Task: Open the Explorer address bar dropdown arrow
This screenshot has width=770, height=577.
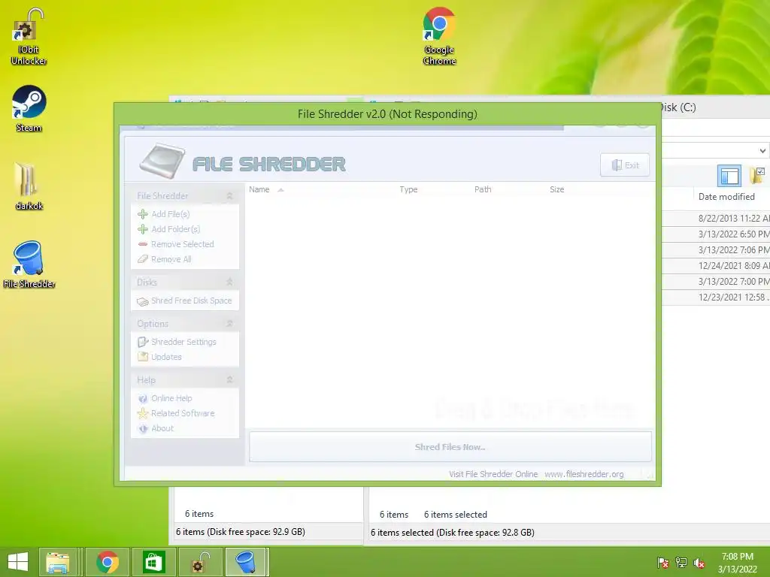Action: pos(762,150)
